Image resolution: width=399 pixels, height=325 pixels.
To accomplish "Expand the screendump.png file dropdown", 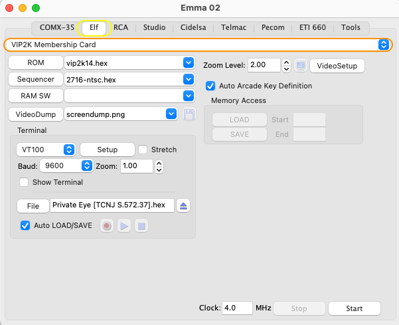I will [x=171, y=114].
